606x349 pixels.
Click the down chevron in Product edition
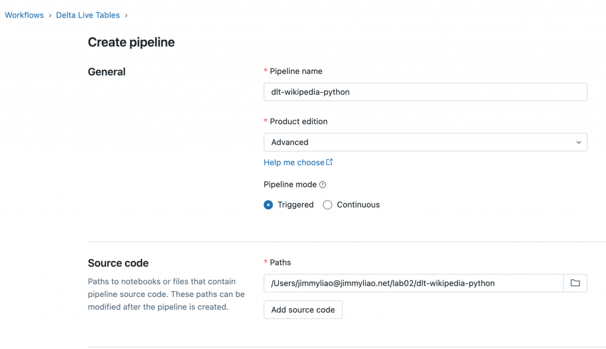578,142
